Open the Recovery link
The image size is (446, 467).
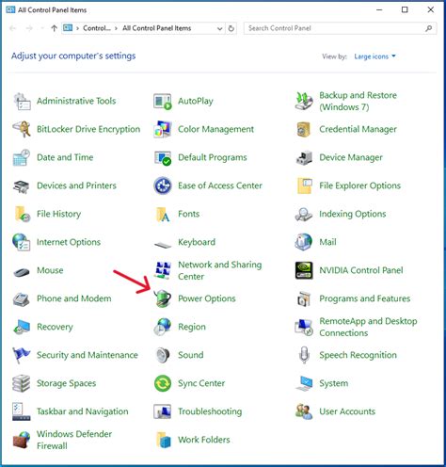click(55, 327)
